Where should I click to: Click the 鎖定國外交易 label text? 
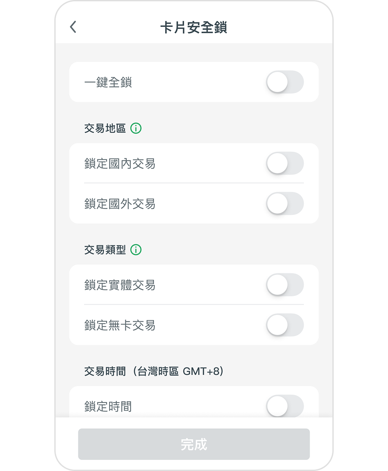tap(120, 204)
